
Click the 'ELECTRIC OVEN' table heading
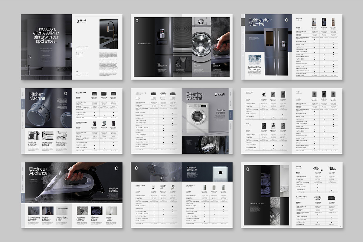point(82,93)
